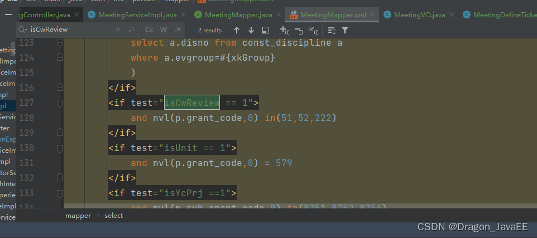Click class icon on MeetingVO.java tab

(387, 14)
